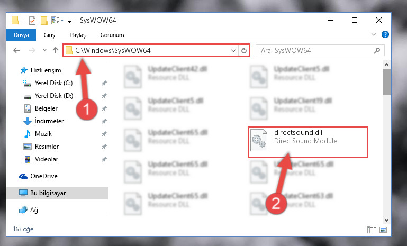Click the Properties checkmark icon in the title bar
This screenshot has width=407, height=246.
[32, 20]
